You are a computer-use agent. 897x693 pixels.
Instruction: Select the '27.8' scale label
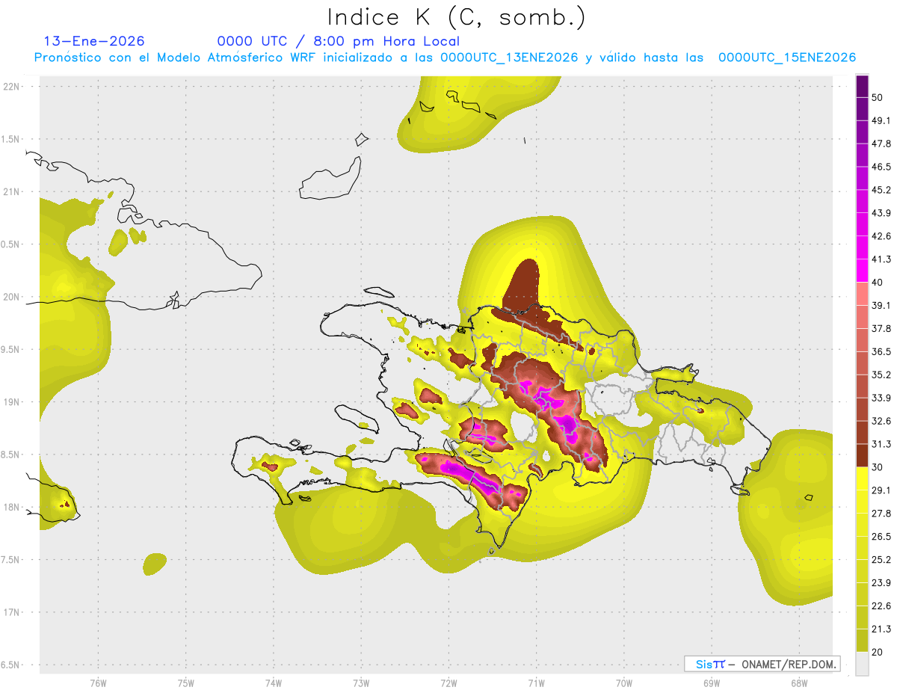point(881,514)
